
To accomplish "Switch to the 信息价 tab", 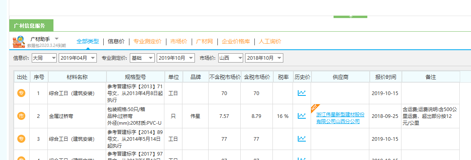I will pos(116,42).
